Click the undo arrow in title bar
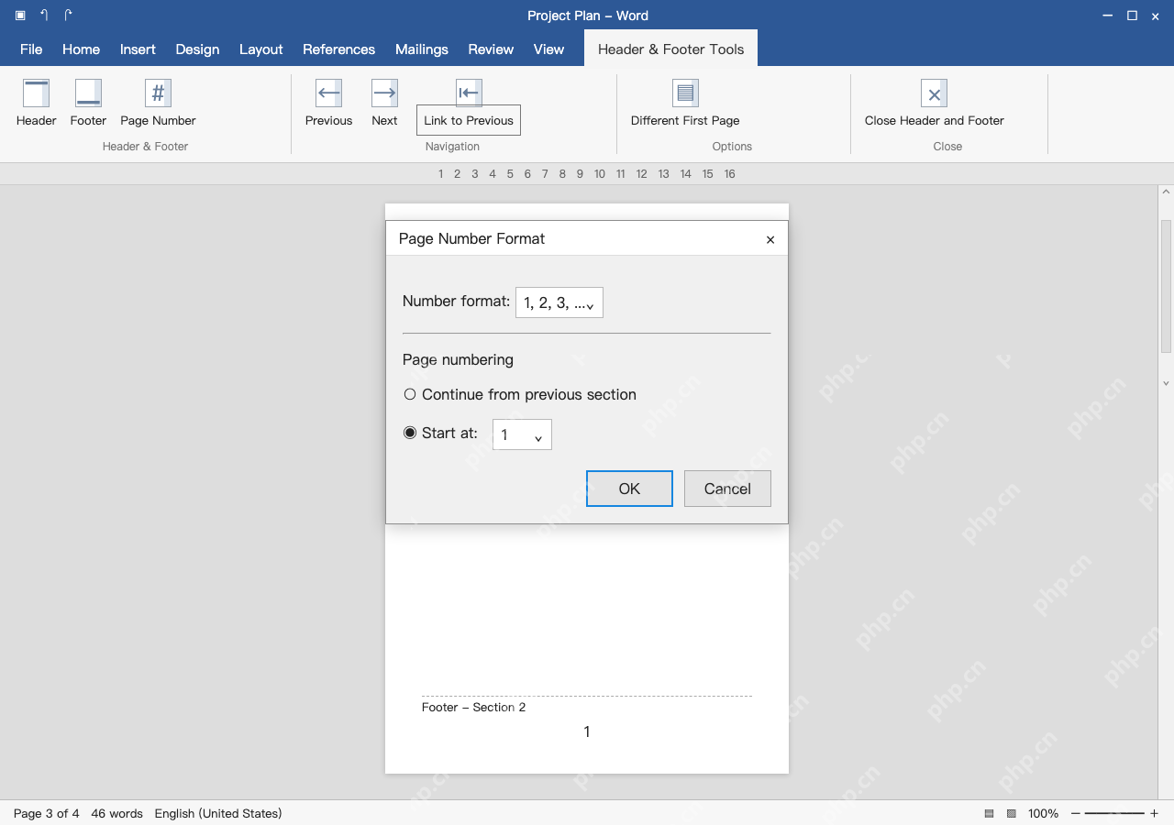 [x=44, y=16]
